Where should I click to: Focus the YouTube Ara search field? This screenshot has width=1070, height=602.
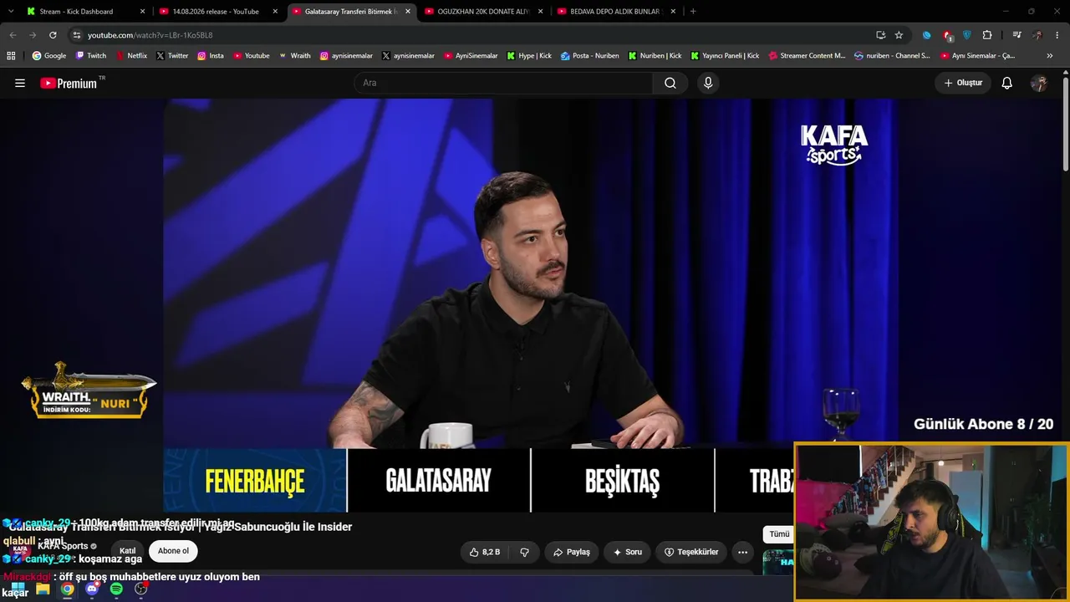pyautogui.click(x=503, y=83)
